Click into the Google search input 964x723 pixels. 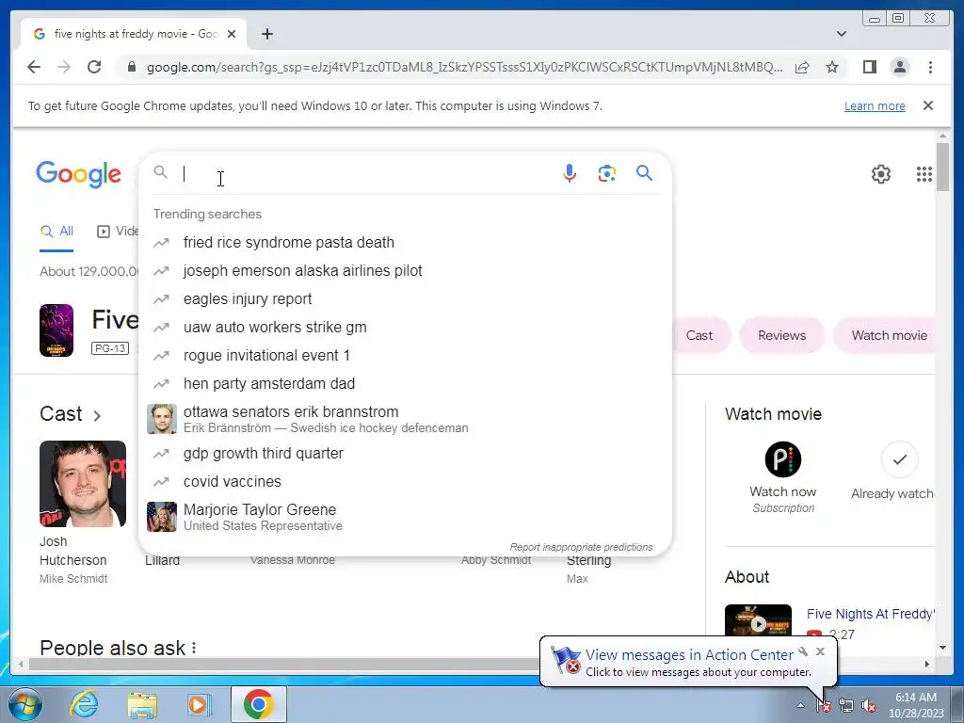(x=366, y=173)
